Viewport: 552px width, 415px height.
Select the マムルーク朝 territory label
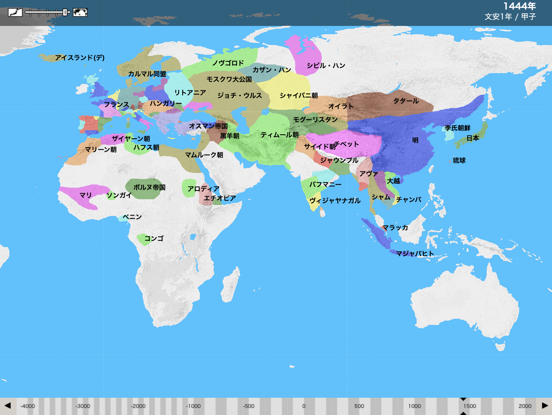pos(204,155)
